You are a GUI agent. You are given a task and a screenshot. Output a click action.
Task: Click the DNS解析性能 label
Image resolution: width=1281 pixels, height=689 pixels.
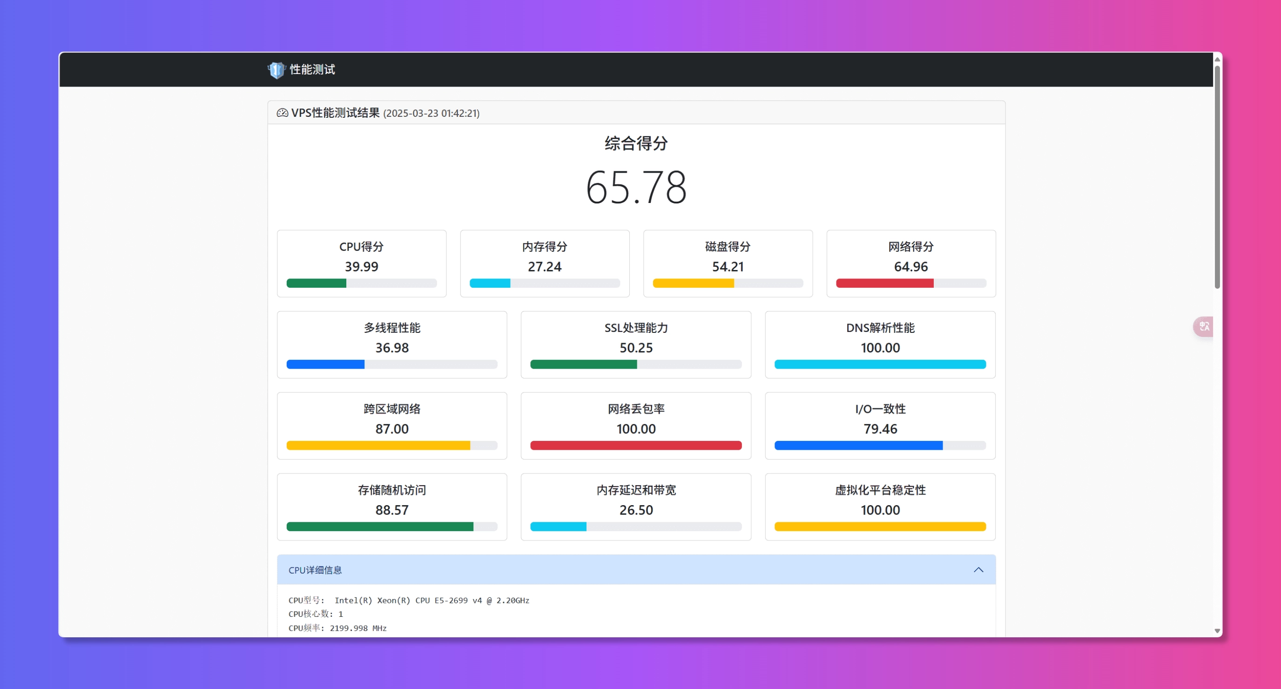(880, 328)
